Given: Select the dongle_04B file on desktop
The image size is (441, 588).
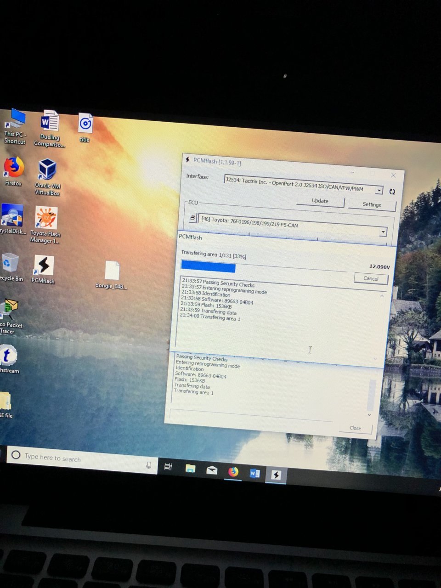Looking at the screenshot, I should click(x=112, y=275).
